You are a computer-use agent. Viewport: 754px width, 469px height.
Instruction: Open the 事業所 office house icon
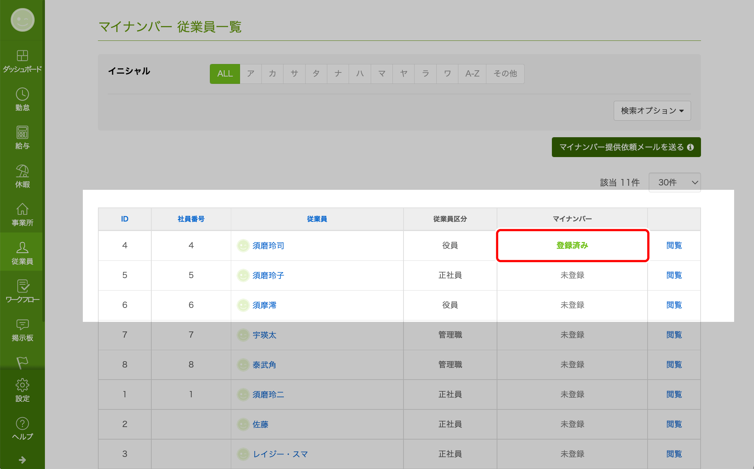tap(22, 209)
